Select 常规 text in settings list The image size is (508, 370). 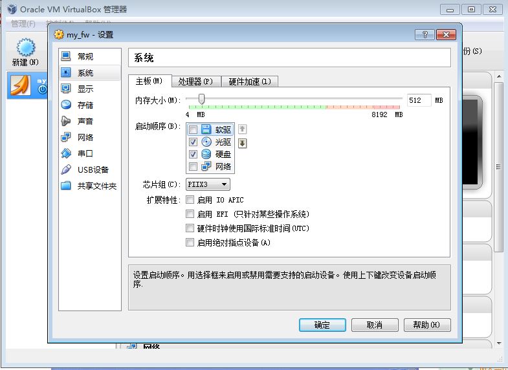pyautogui.click(x=85, y=57)
